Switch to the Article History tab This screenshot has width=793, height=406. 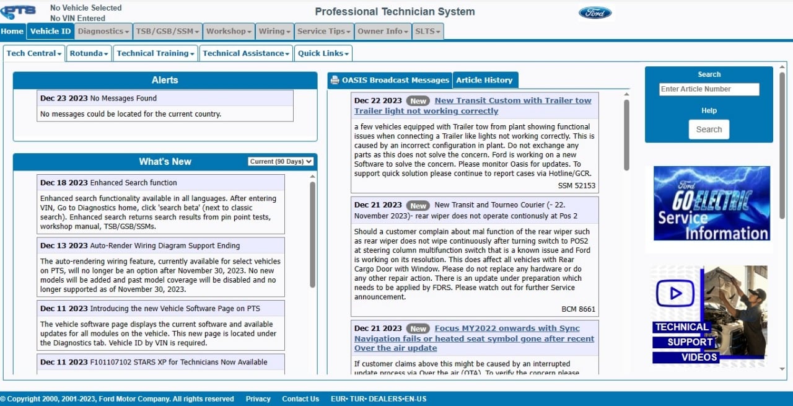click(x=484, y=80)
